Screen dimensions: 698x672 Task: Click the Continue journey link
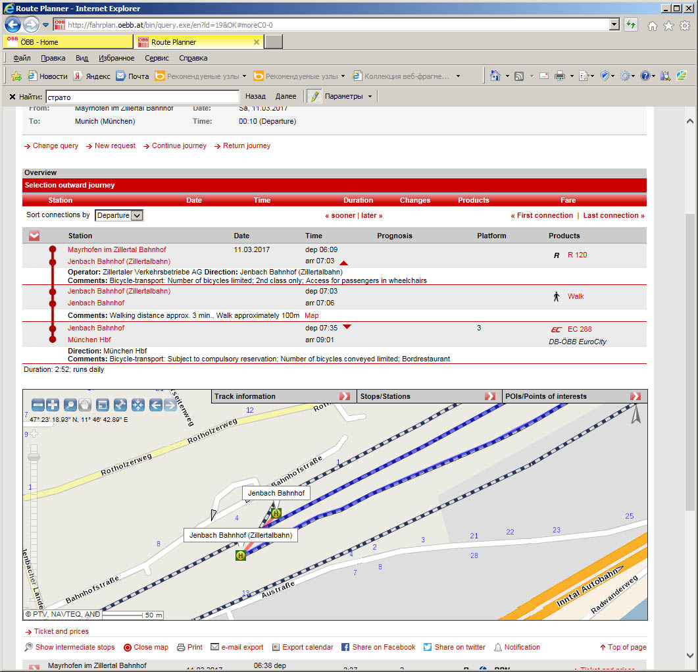click(179, 145)
